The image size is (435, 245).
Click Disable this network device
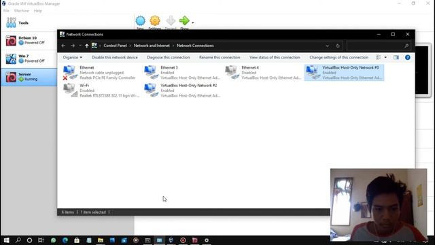tap(115, 57)
